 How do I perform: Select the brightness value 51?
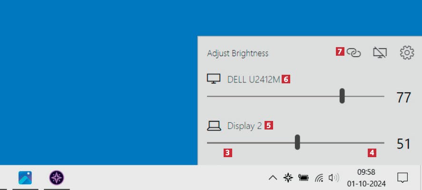click(403, 144)
